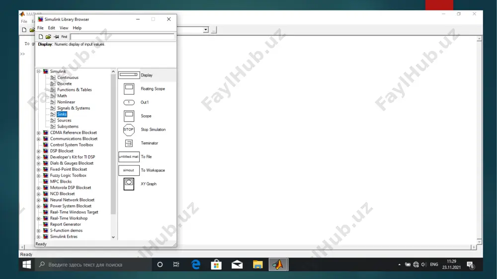Select Control System Toolbox entry
Screen dimensions: 497x279
coord(72,145)
